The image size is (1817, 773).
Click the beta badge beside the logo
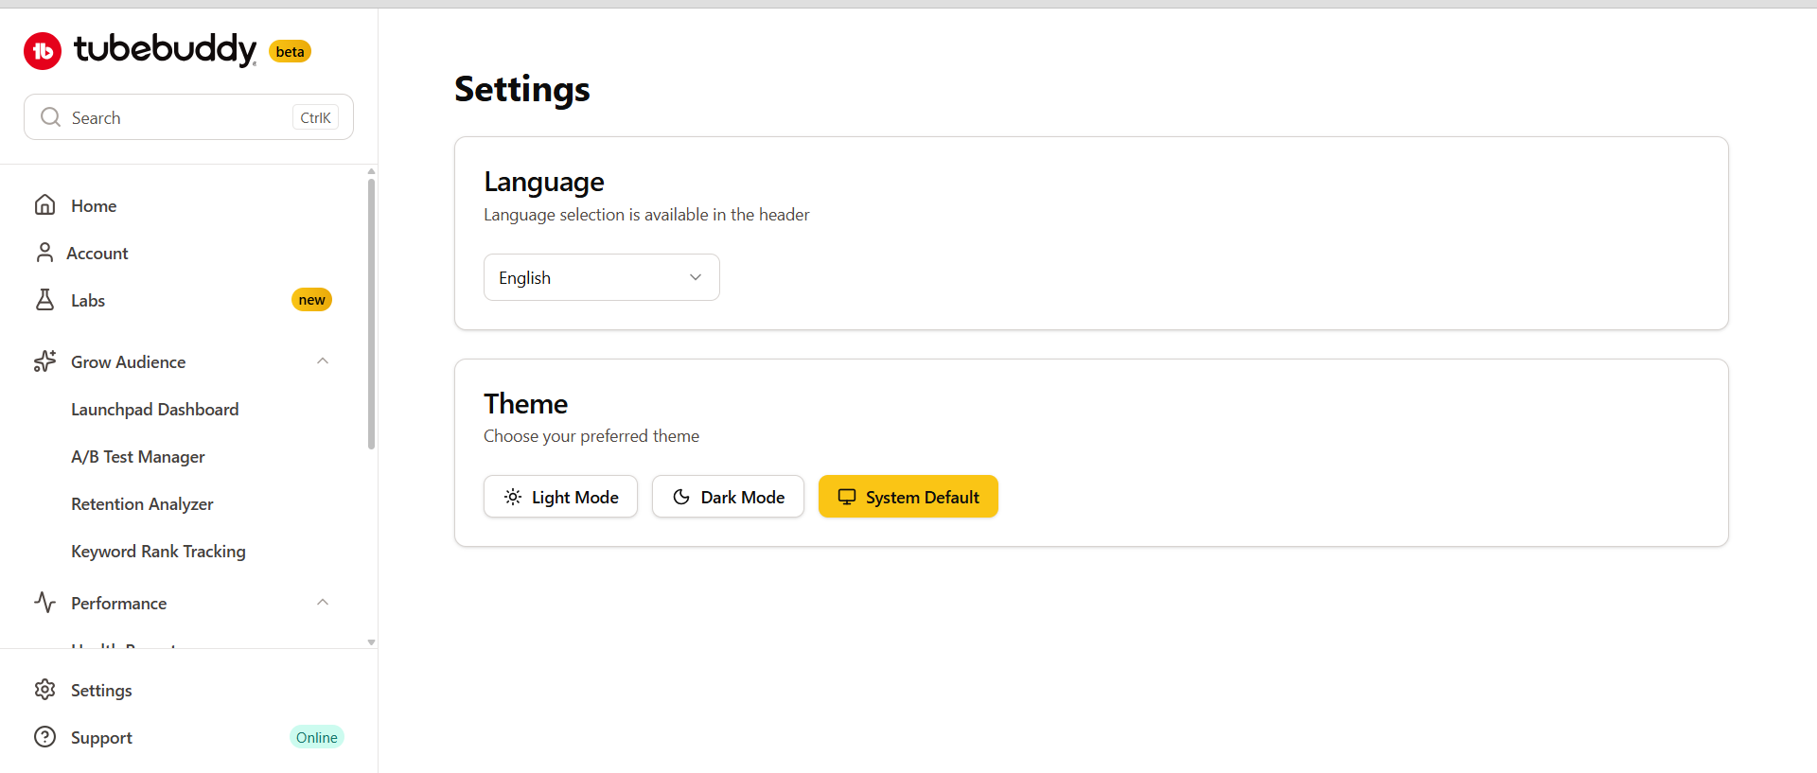(x=290, y=51)
